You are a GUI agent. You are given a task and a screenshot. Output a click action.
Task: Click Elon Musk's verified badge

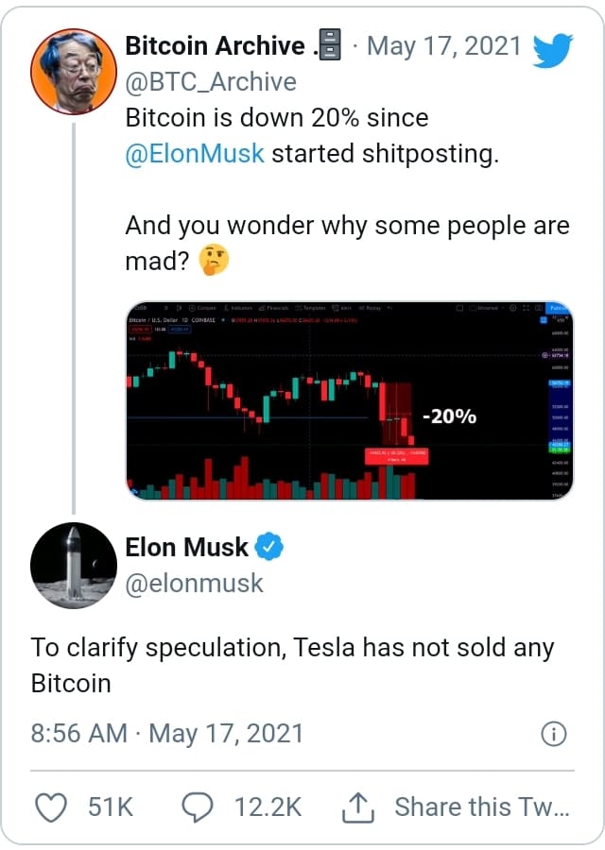269,547
